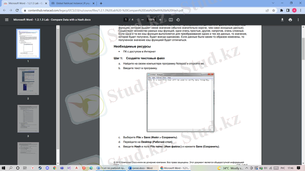Click the text 'ПК с доступом в Интернет'
The image size is (305, 171).
[x=139, y=52]
